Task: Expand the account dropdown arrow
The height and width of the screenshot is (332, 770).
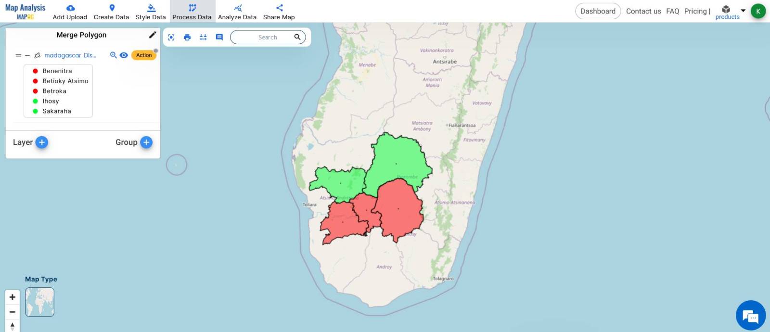Action: (743, 10)
